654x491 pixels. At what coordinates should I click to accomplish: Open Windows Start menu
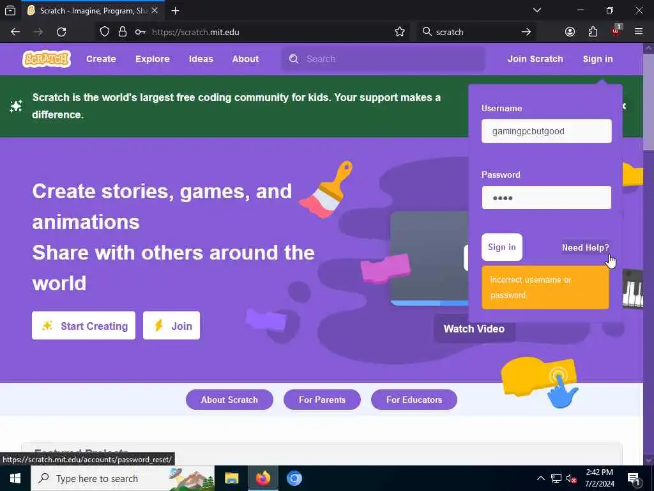15,478
